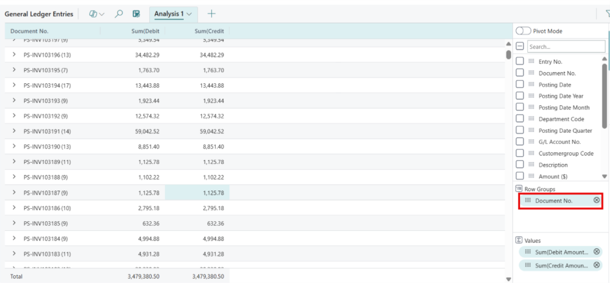Expand row PS-INV103184

[x=14, y=239]
